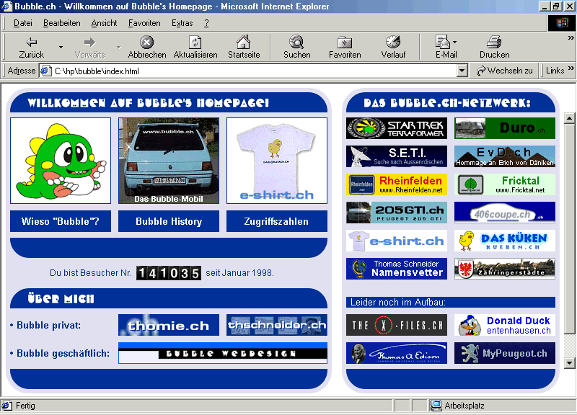Screen dimensions: 577x415
Task: Refresh page with Aktualisieren icon
Action: tap(195, 42)
